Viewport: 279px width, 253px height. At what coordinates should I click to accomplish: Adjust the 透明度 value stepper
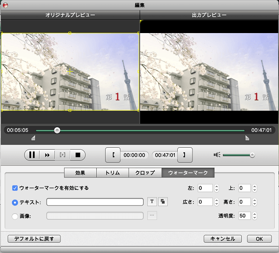click(255, 216)
